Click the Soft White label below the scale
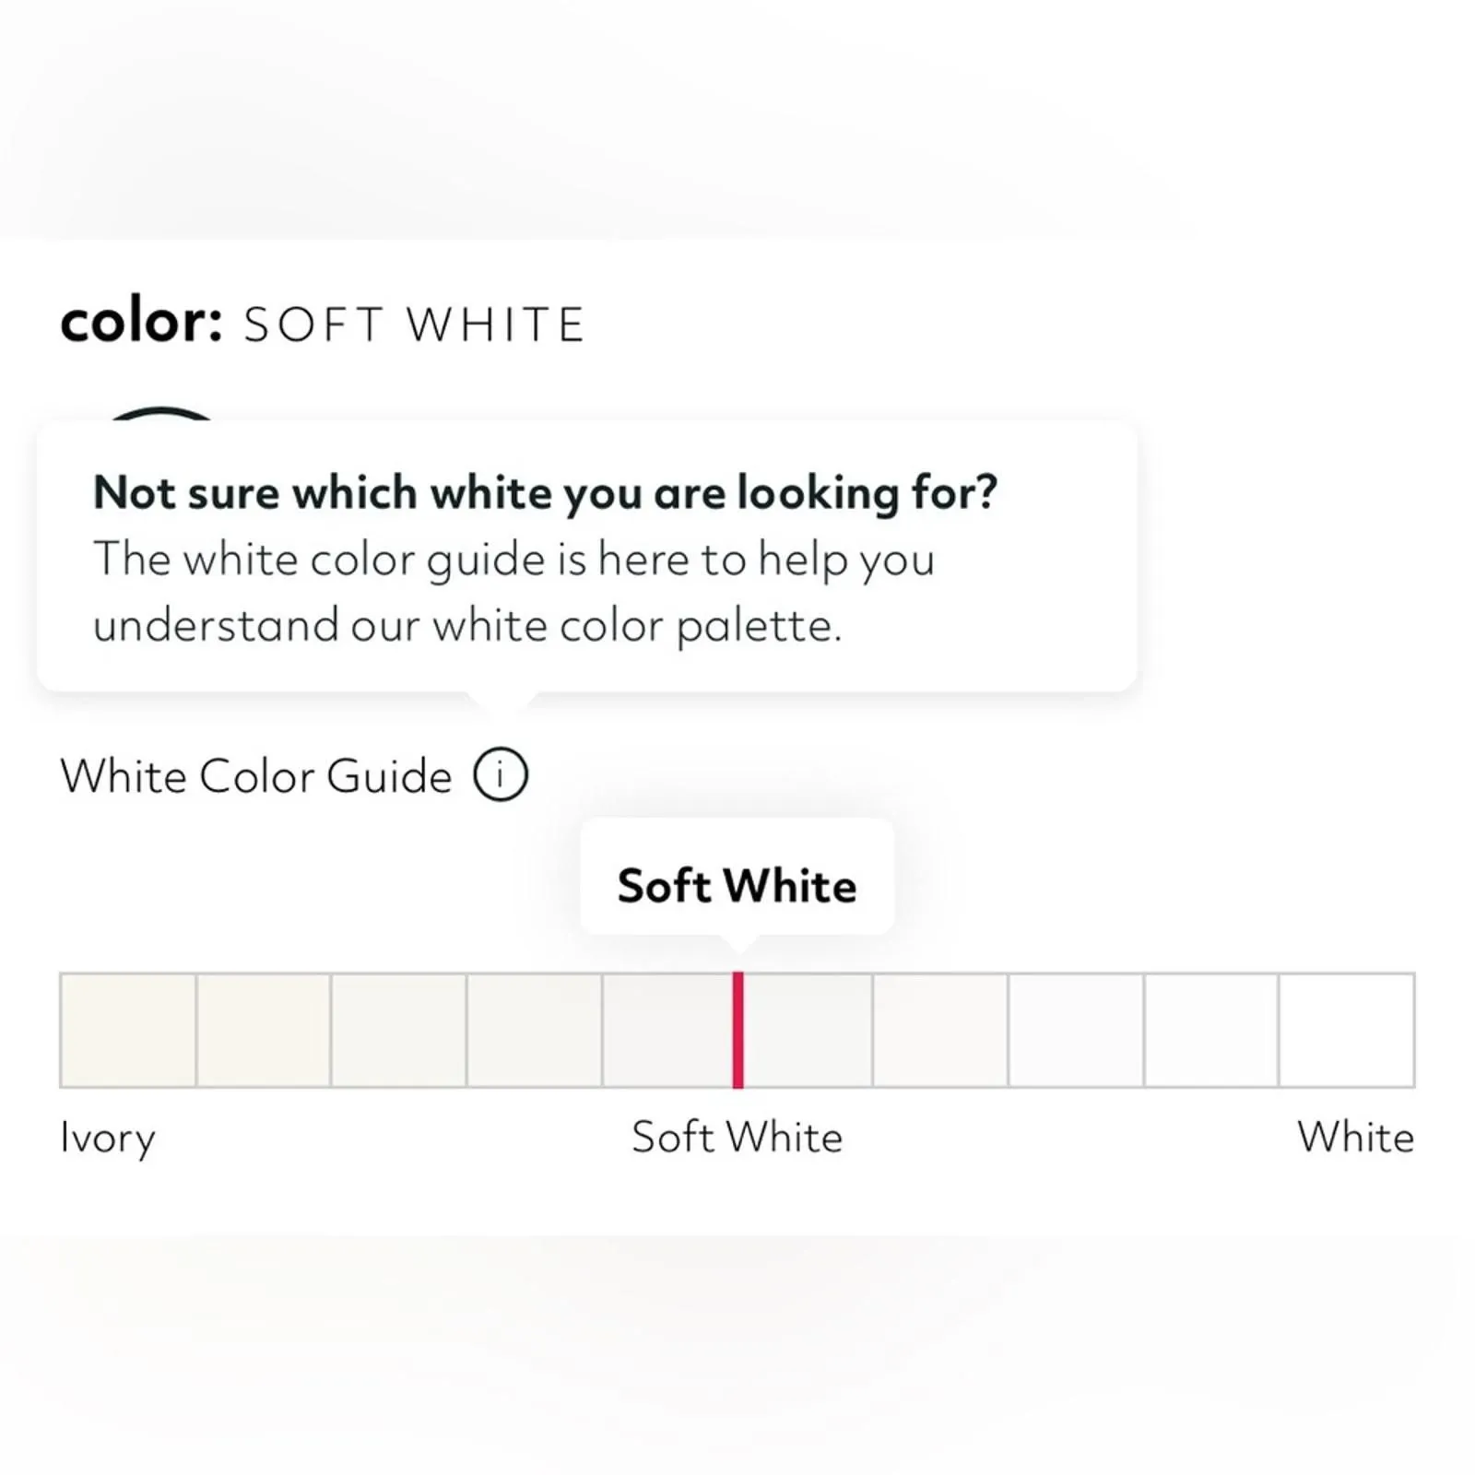The width and height of the screenshot is (1475, 1475). 737,1137
